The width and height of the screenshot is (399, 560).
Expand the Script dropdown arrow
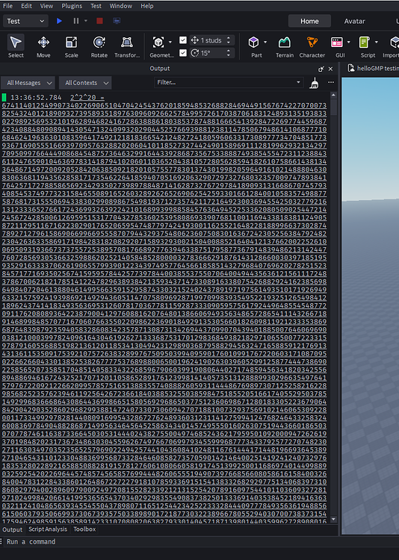(377, 42)
